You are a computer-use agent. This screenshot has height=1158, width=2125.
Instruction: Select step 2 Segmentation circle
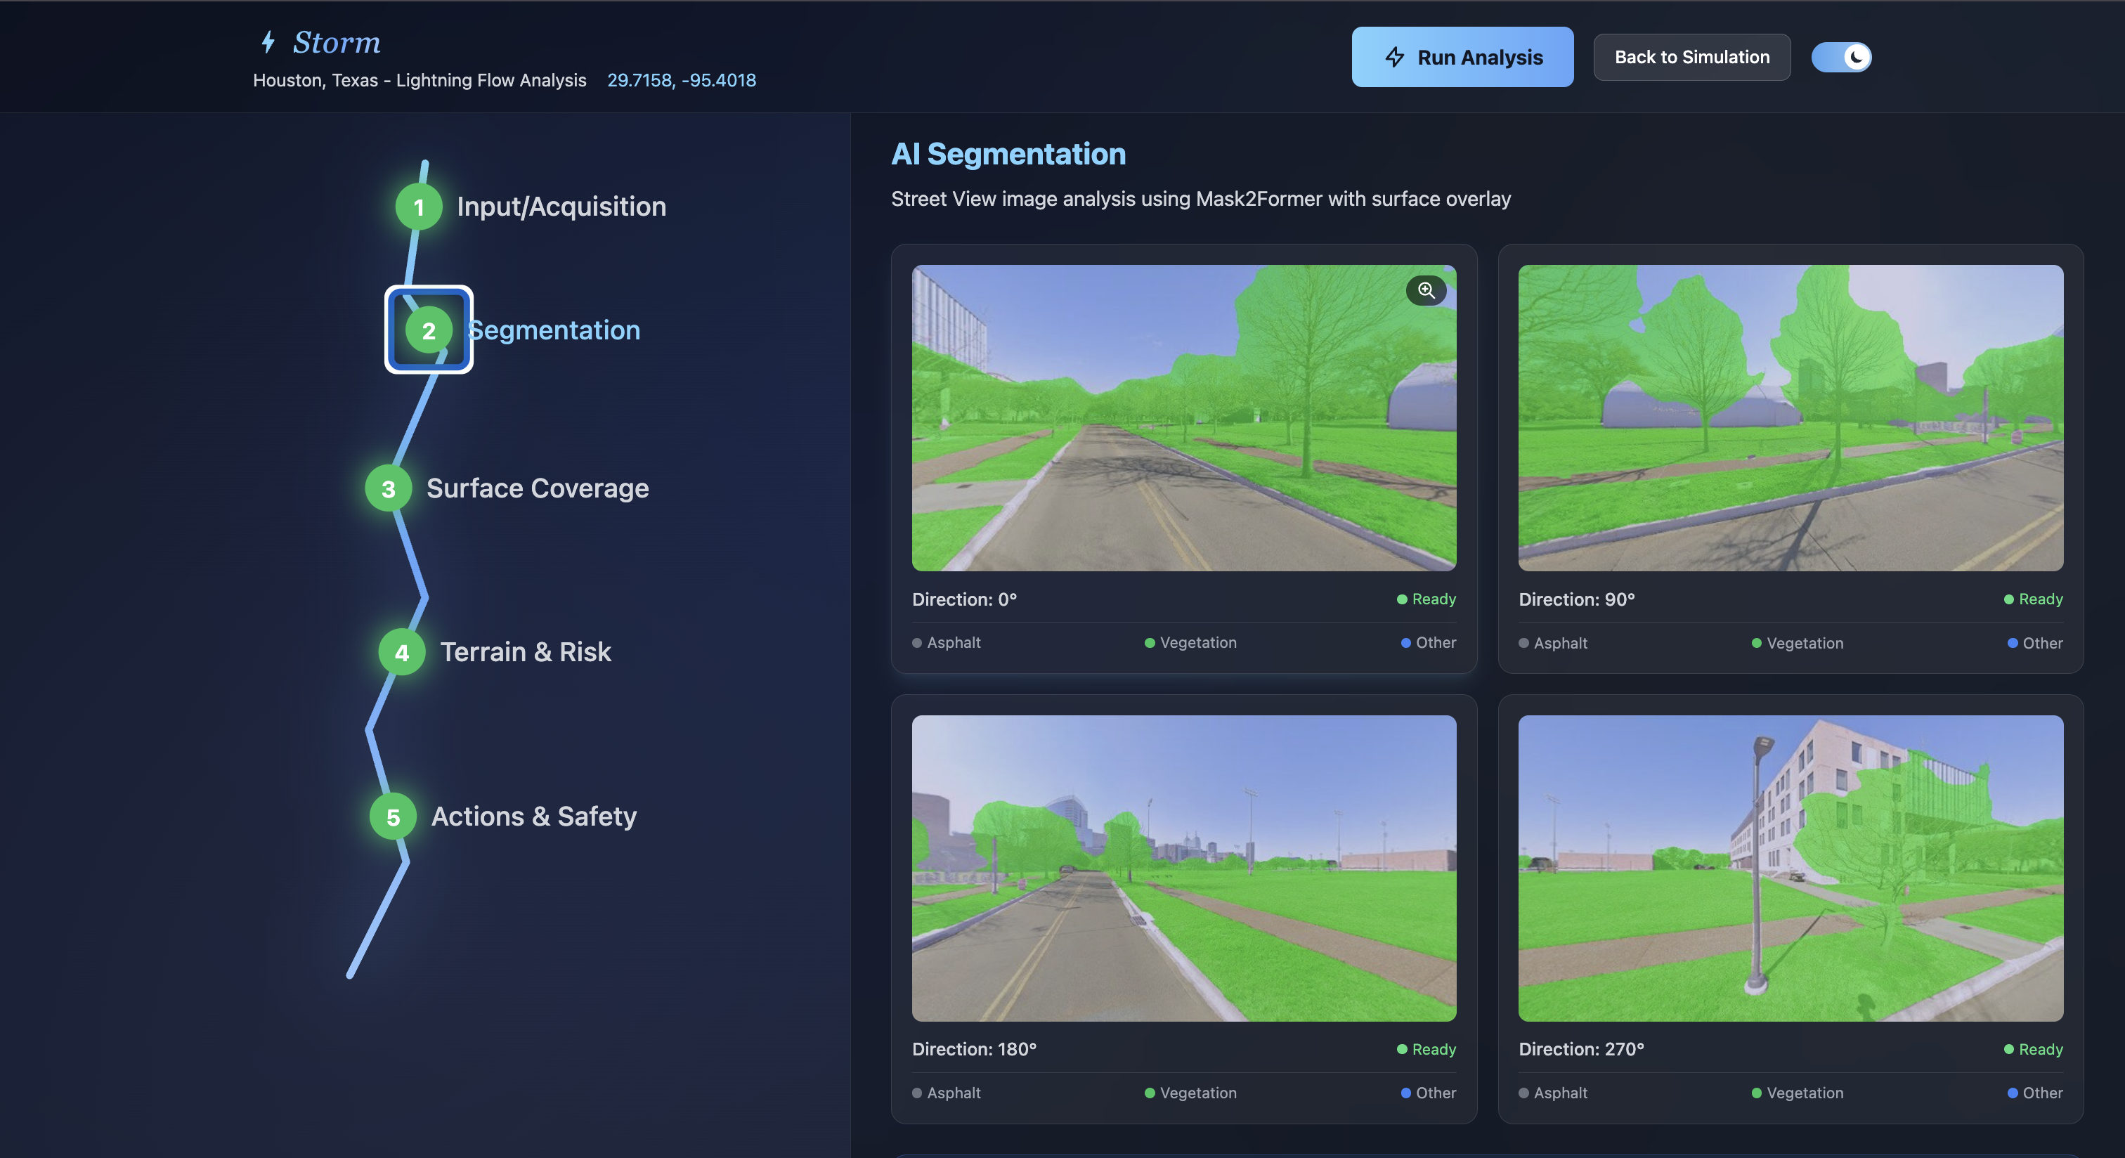click(x=429, y=331)
